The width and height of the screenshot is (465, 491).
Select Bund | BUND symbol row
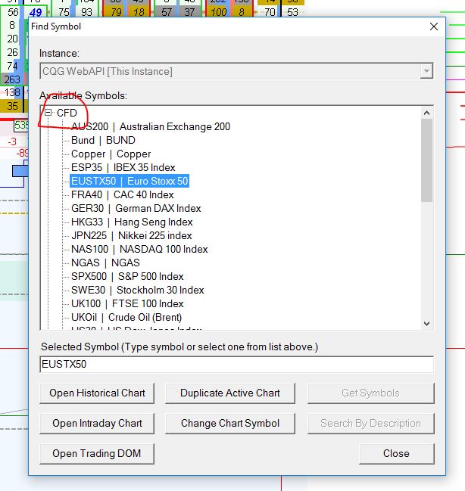[103, 140]
